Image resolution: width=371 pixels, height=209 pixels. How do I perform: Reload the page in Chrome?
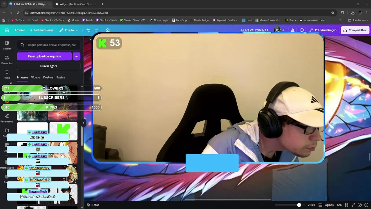pyautogui.click(x=18, y=13)
